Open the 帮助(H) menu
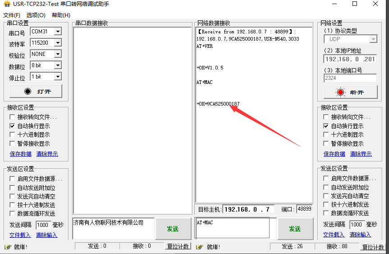This screenshot has height=254, width=389. pos(61,15)
